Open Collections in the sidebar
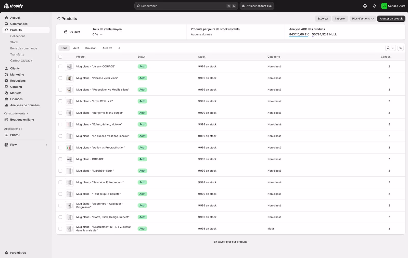The height and width of the screenshot is (258, 408). 18,36
